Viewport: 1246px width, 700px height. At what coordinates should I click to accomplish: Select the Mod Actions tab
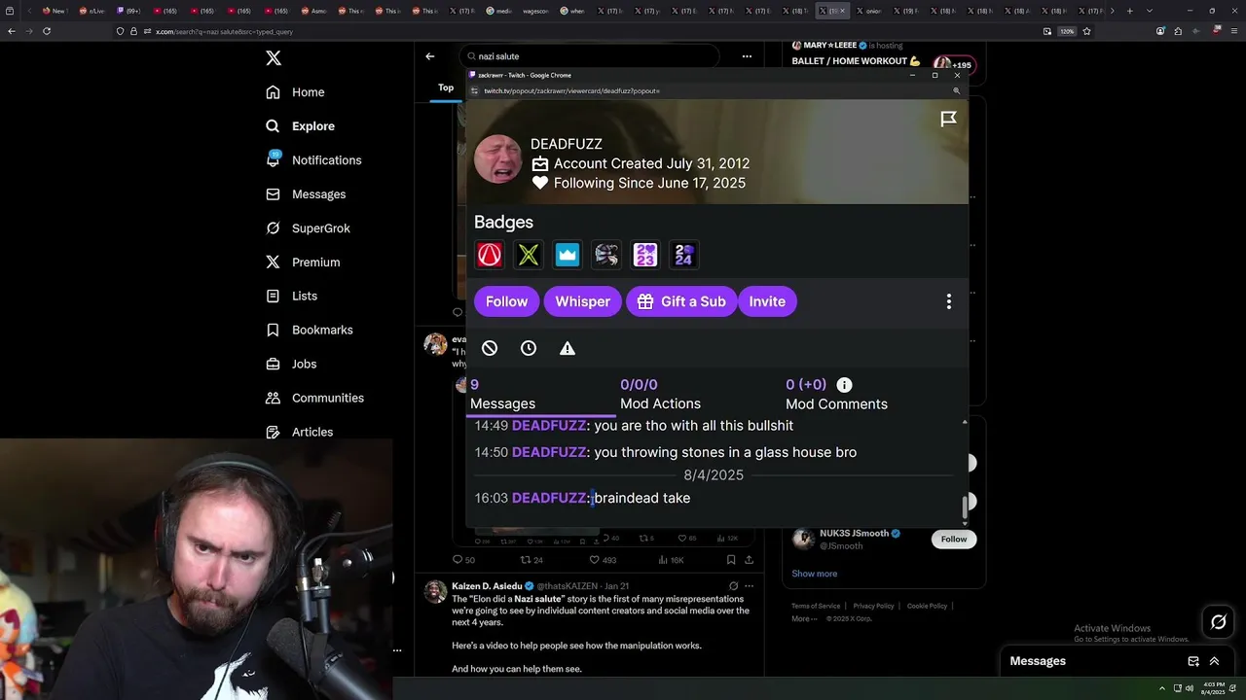click(660, 394)
